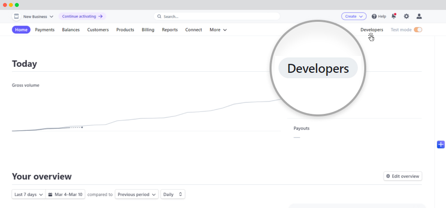Click the Help label

382,16
